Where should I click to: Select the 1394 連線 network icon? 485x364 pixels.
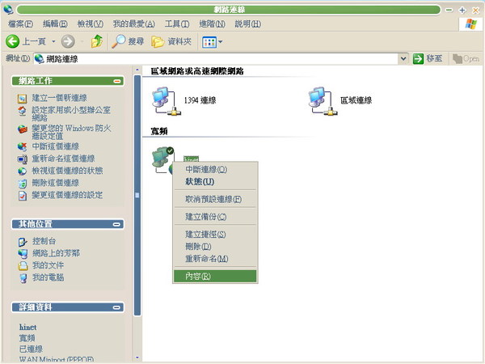point(166,101)
